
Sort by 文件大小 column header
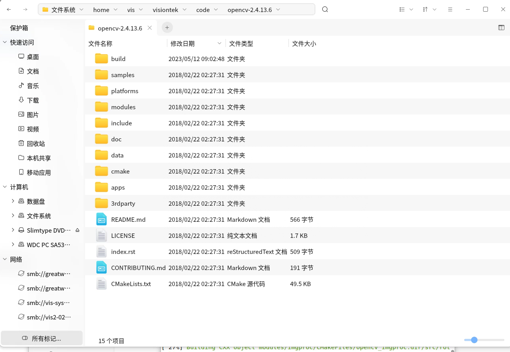click(304, 43)
